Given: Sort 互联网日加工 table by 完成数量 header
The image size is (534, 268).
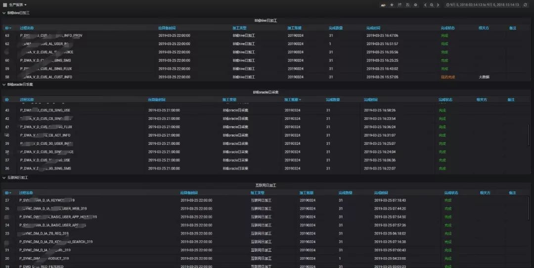Looking at the screenshot, I should tap(345, 193).
